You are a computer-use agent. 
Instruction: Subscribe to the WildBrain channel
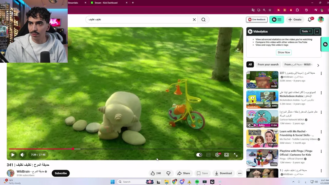pos(61,173)
